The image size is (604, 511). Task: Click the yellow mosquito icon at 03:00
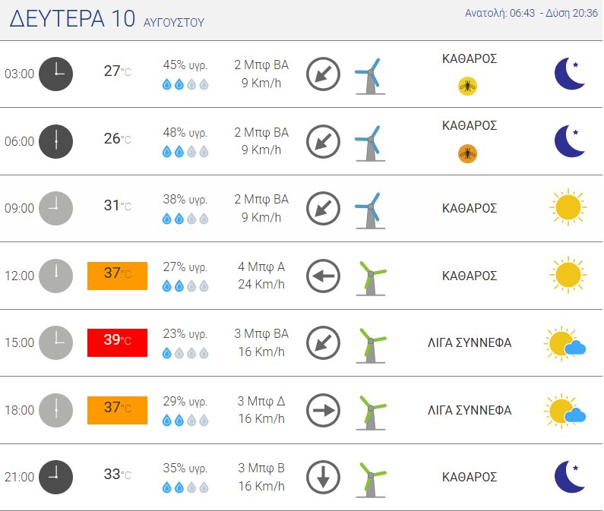[467, 87]
